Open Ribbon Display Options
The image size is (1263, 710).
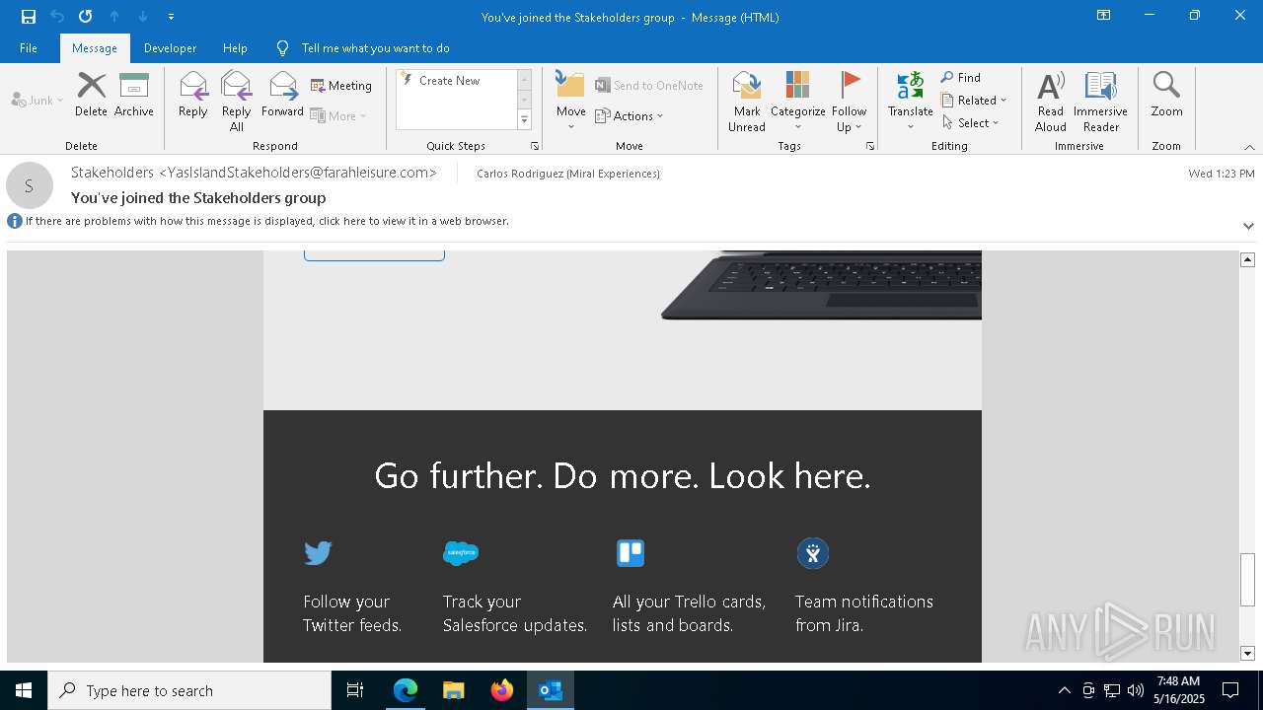(1104, 16)
